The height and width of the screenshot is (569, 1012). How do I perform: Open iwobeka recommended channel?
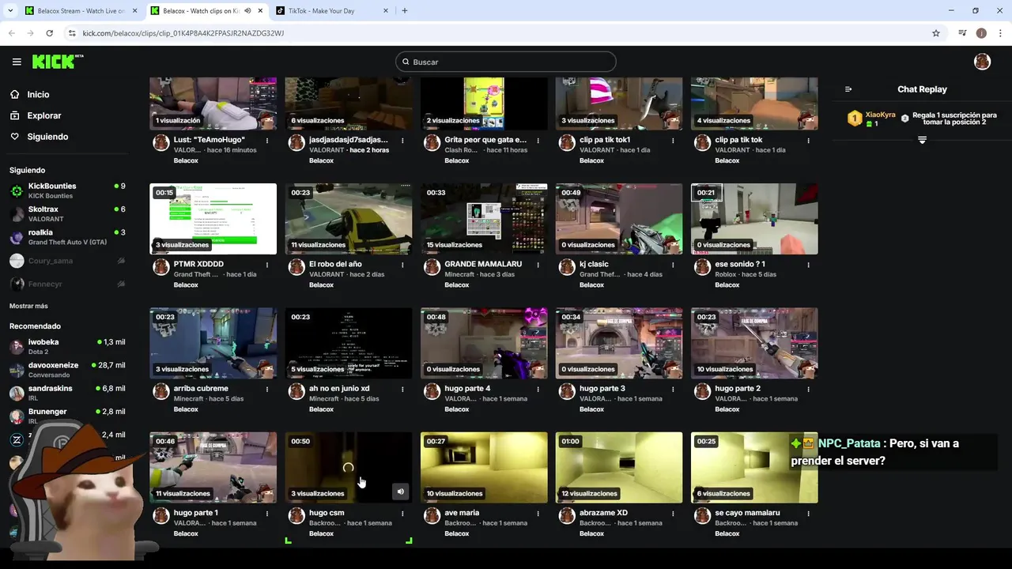pos(67,346)
